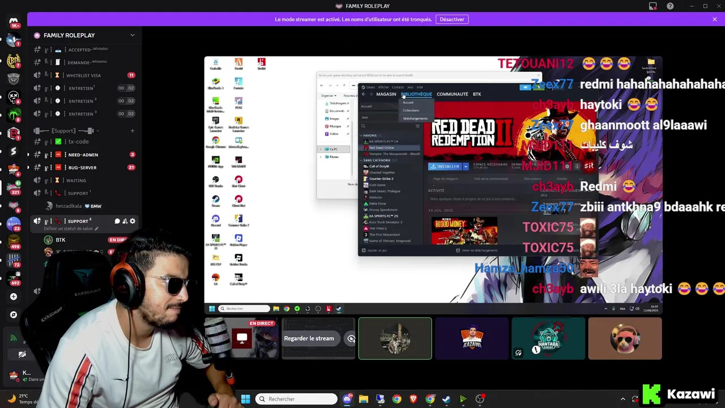Open Discord from Windows taskbar
This screenshot has width=725, height=408.
(347, 399)
